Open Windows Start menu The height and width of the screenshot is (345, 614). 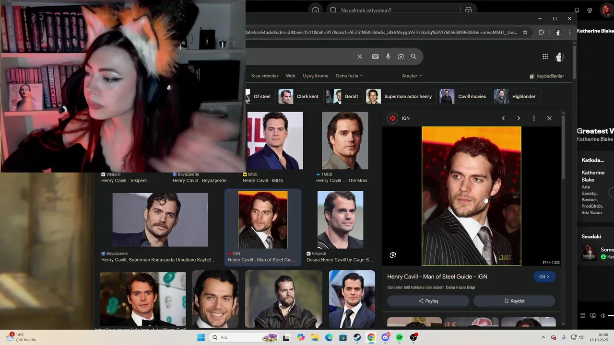click(x=201, y=337)
